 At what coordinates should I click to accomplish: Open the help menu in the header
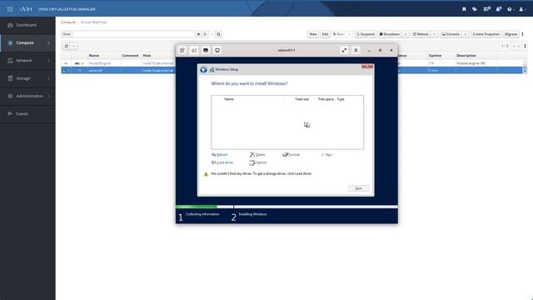(511, 9)
